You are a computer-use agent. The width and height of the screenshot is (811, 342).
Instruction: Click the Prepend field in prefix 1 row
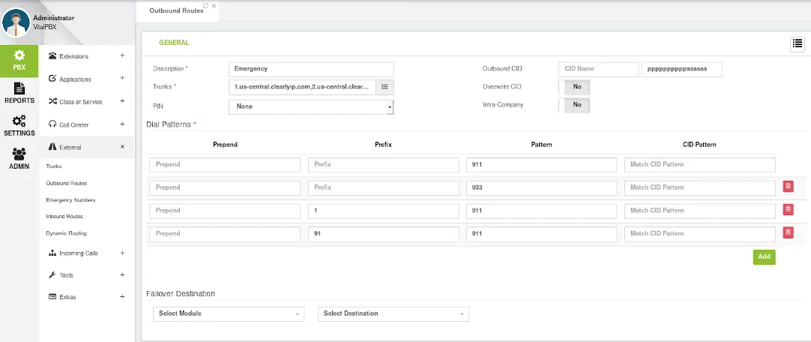225,211
